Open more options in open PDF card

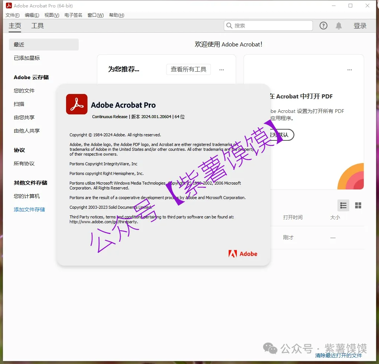pos(349,69)
